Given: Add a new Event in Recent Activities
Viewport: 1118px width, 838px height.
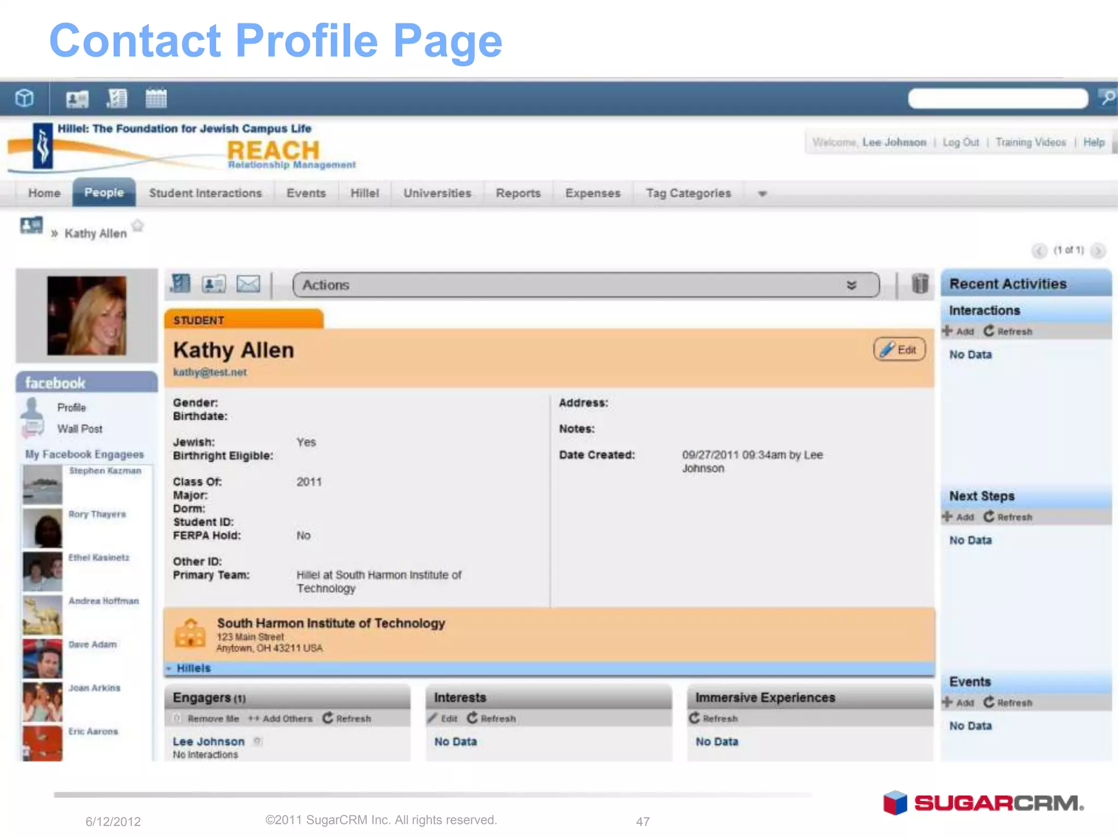Looking at the screenshot, I should click(x=958, y=703).
